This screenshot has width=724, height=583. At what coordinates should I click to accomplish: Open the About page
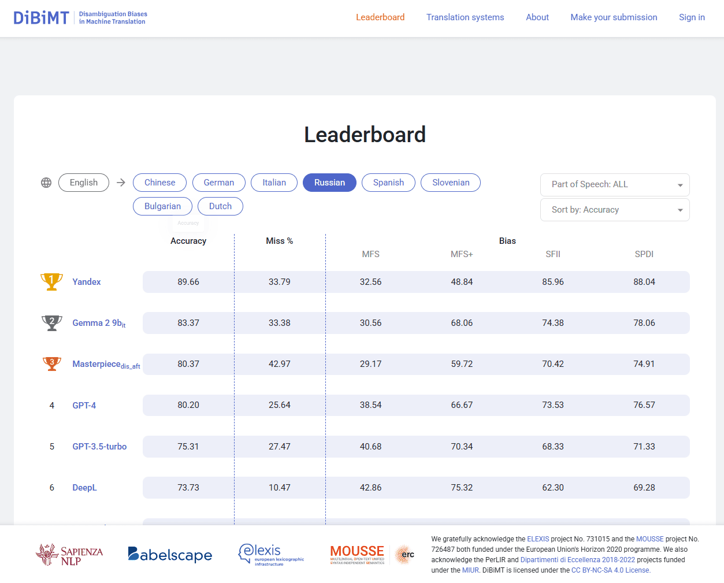537,17
